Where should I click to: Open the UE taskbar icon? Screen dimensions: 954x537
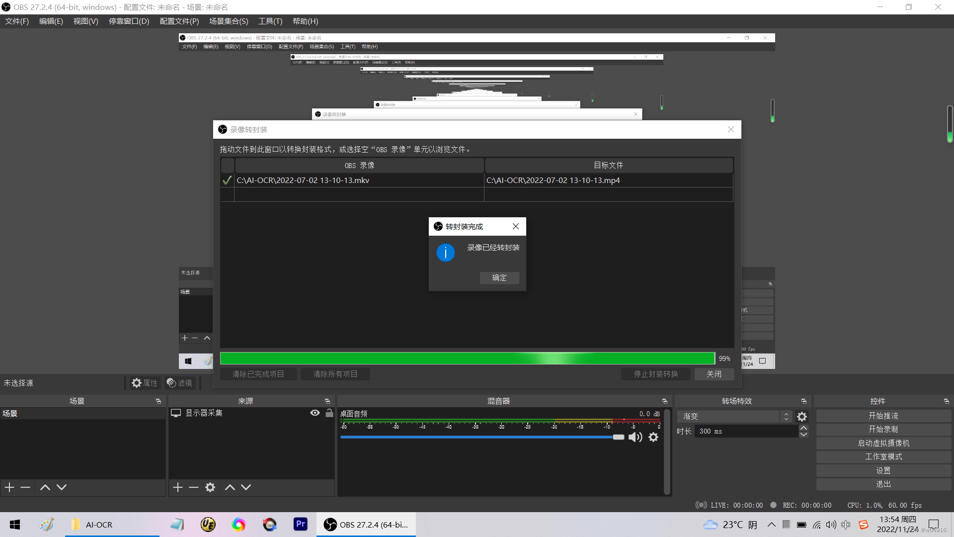point(208,524)
